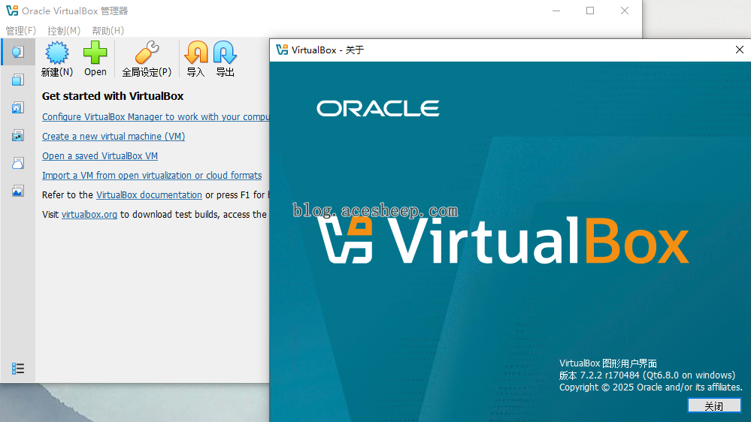The width and height of the screenshot is (751, 422).
Task: Click VirtualBox logo in About dialog title
Action: [282, 50]
